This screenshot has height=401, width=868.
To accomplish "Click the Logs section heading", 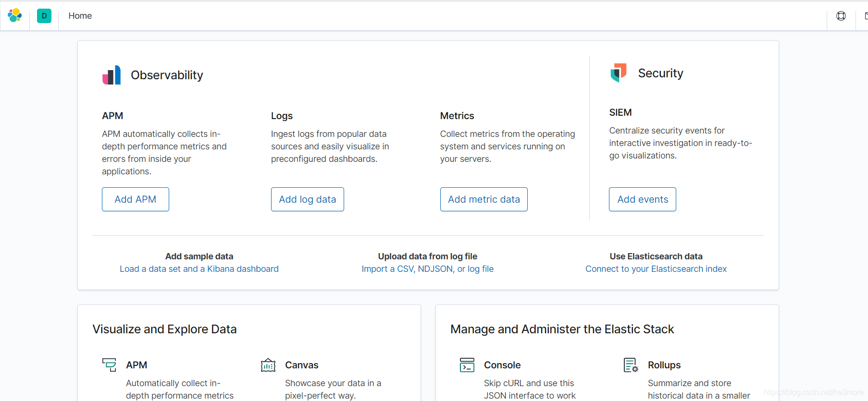I will click(x=282, y=116).
